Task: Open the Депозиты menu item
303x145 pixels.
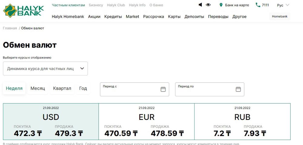Action: [194, 17]
